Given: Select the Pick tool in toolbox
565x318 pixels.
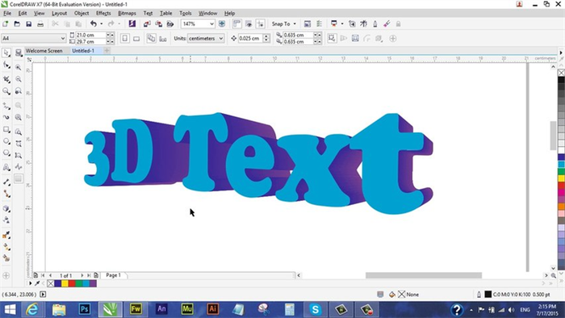Looking at the screenshot, I should (x=6, y=53).
